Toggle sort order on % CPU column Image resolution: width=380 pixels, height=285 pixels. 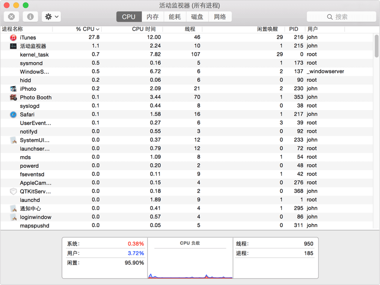[x=88, y=29]
